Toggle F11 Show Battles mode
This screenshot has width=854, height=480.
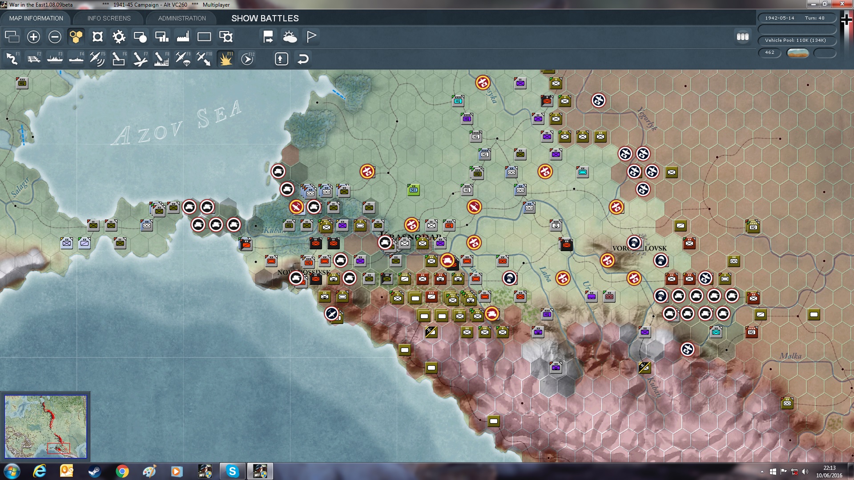(226, 59)
